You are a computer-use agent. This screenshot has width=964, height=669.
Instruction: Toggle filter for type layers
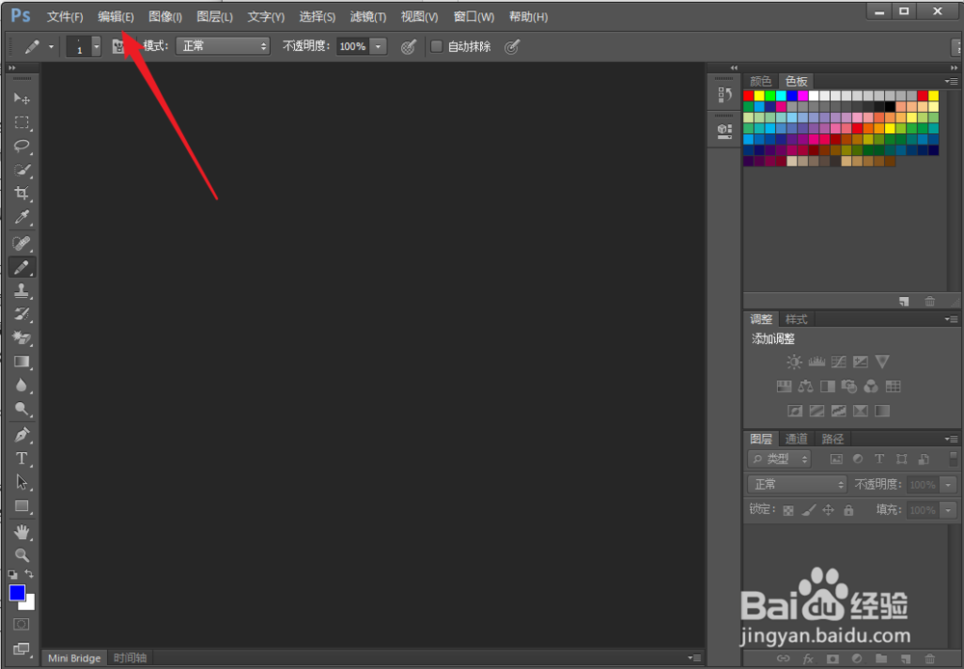[x=879, y=459]
